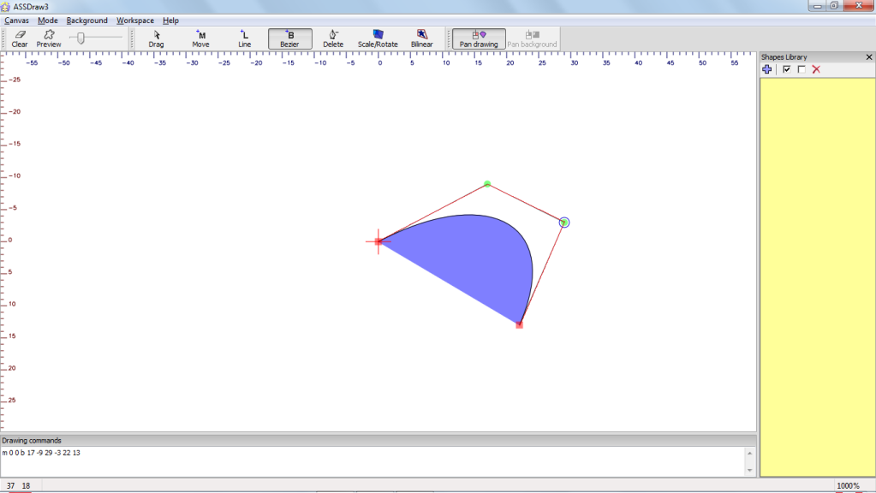Screen dimensions: 876x493
Task: Select the circled green control point
Action: 564,223
